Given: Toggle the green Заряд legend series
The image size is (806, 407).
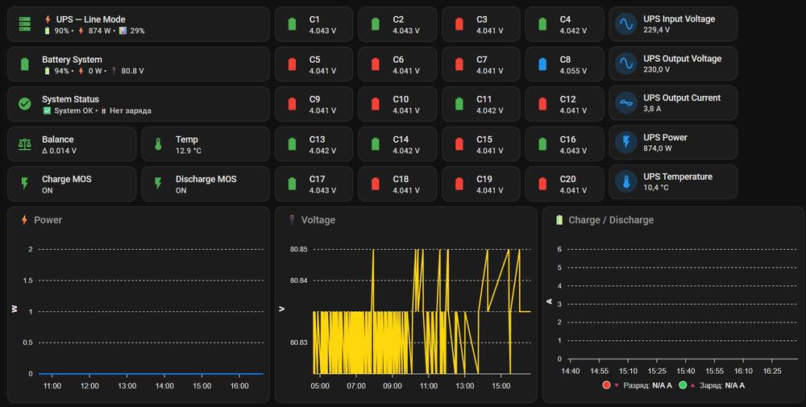Looking at the screenshot, I should pyautogui.click(x=712, y=385).
